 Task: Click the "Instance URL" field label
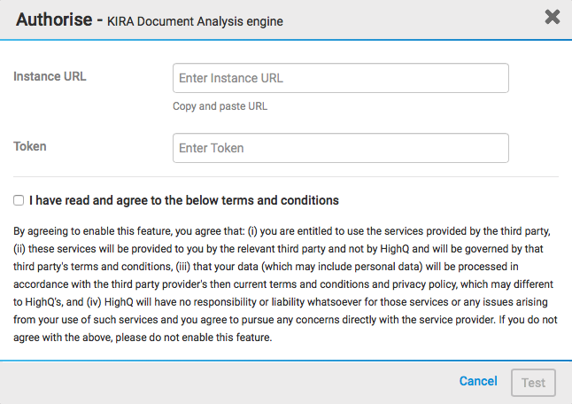coord(50,76)
